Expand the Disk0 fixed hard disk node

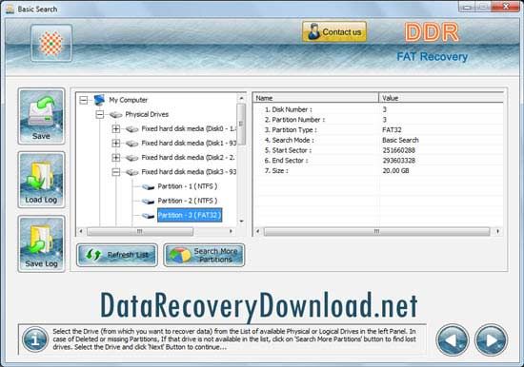pyautogui.click(x=115, y=128)
